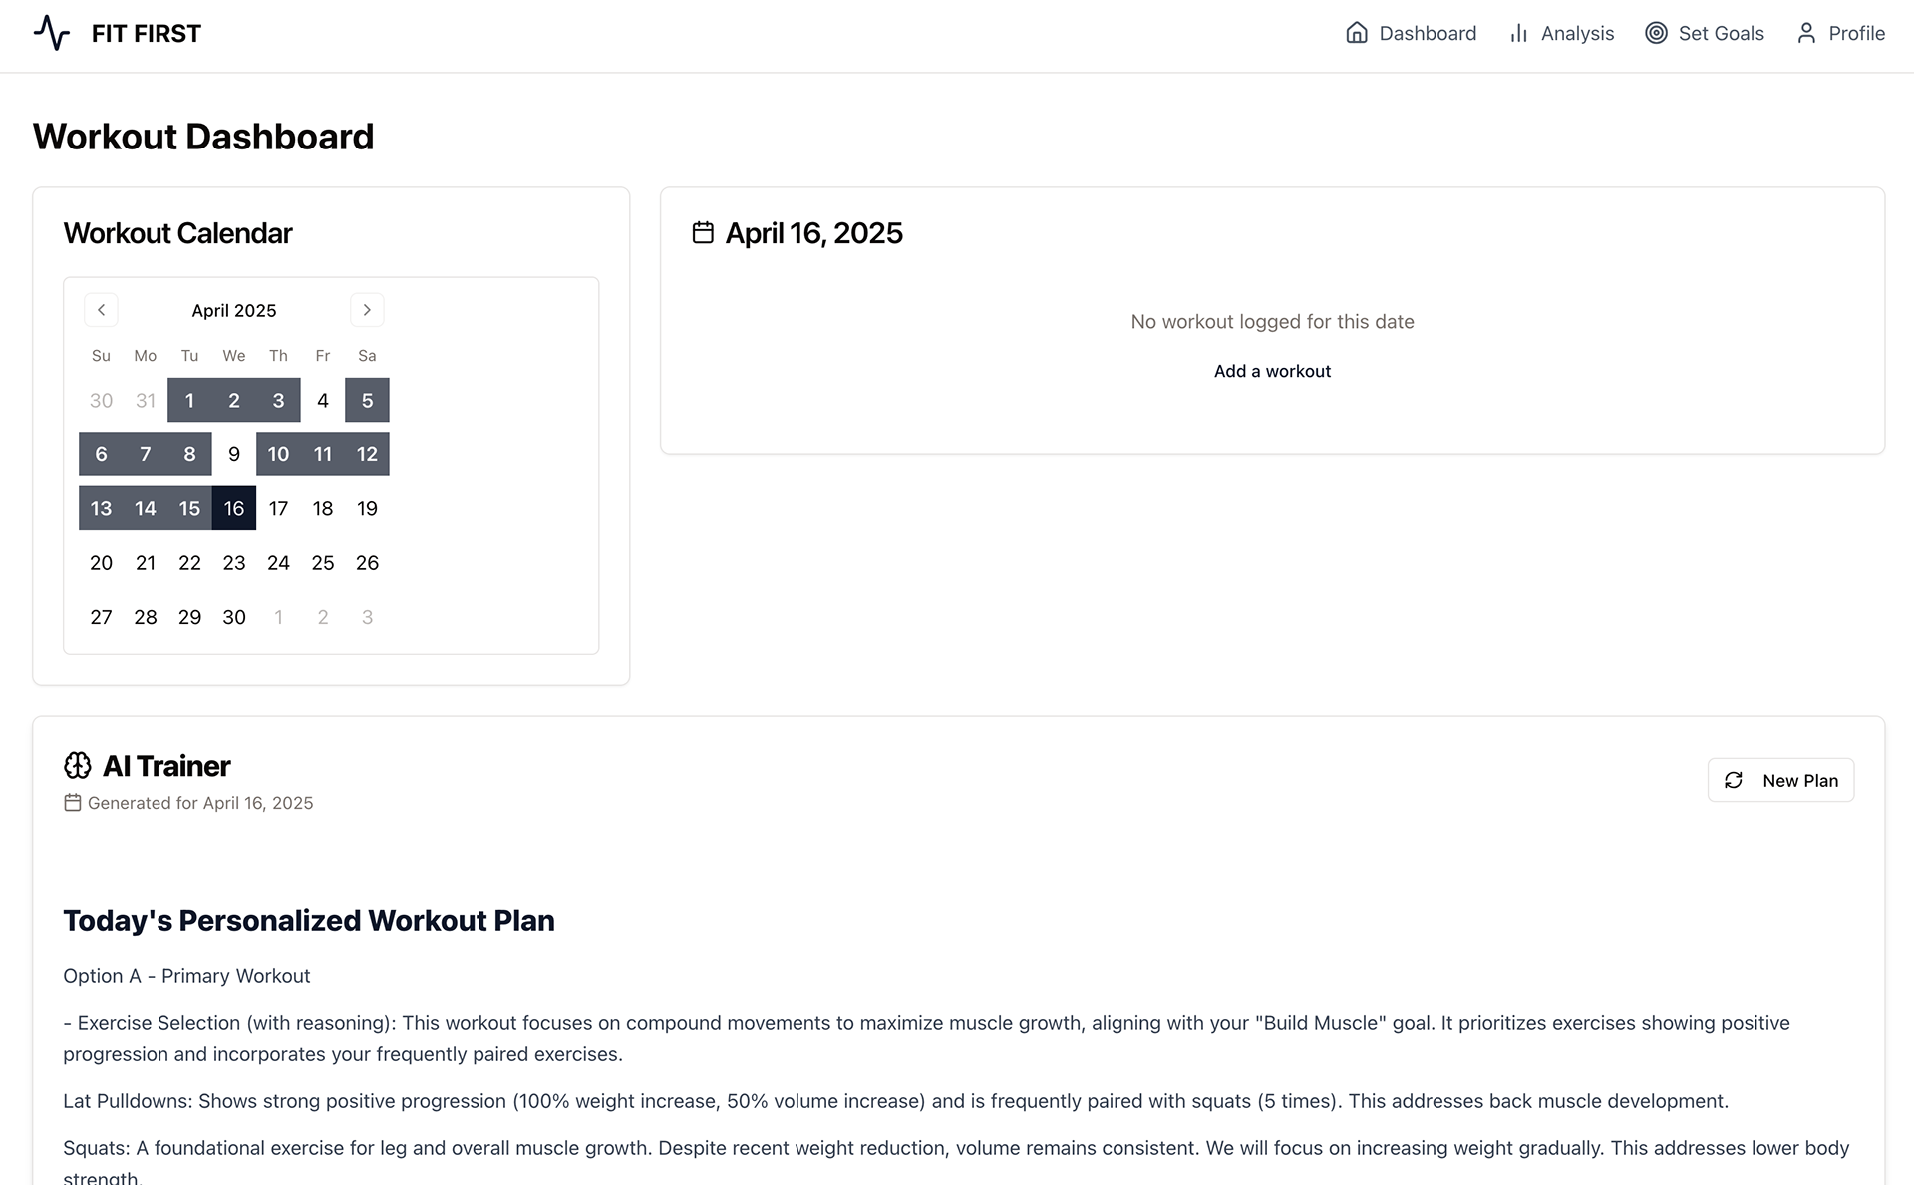The width and height of the screenshot is (1914, 1185).
Task: Click the Add a workout link
Action: (1272, 371)
